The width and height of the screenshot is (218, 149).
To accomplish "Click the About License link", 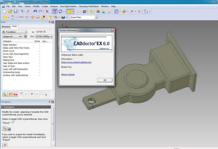I will point(68,74).
